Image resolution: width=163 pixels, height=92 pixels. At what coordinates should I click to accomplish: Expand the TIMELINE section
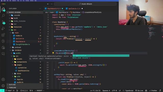25,87
